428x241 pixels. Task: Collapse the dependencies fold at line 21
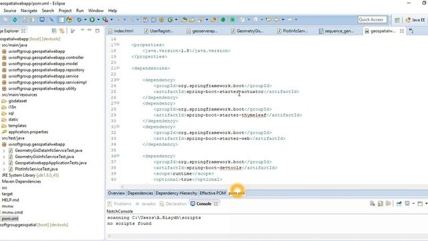pyautogui.click(x=118, y=68)
